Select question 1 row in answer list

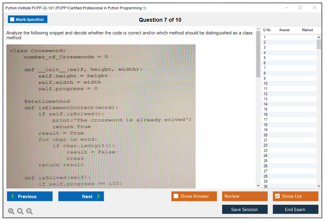(288, 37)
